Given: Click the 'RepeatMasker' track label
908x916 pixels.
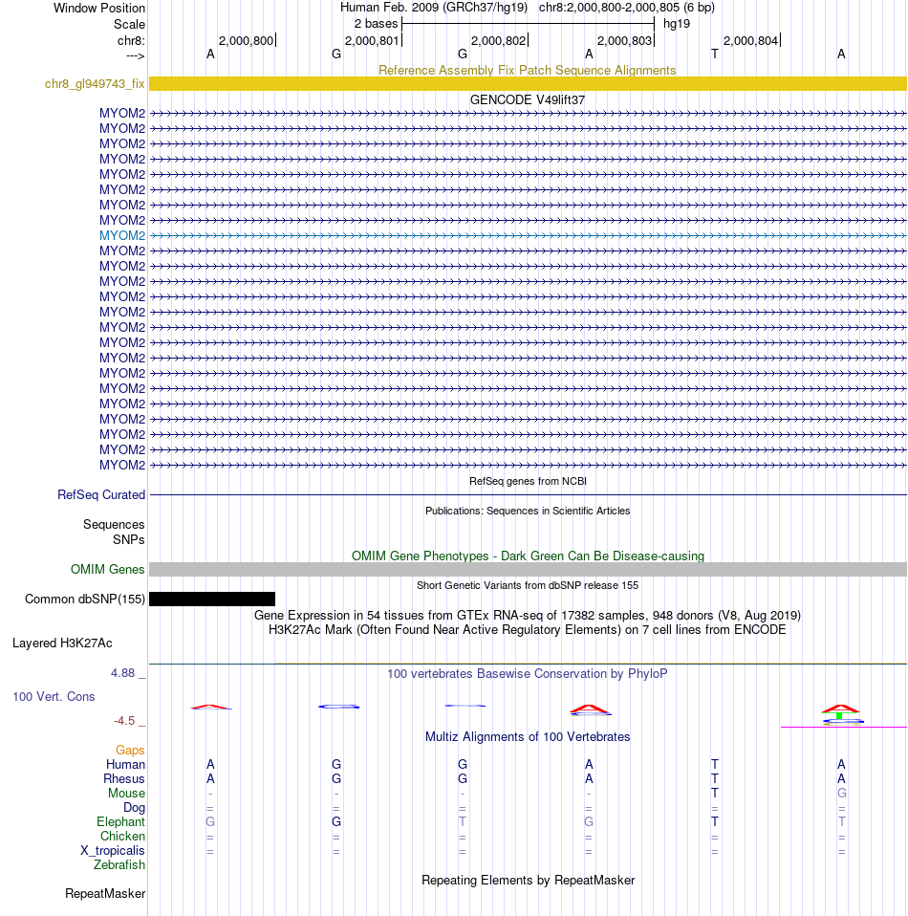Looking at the screenshot, I should (105, 894).
